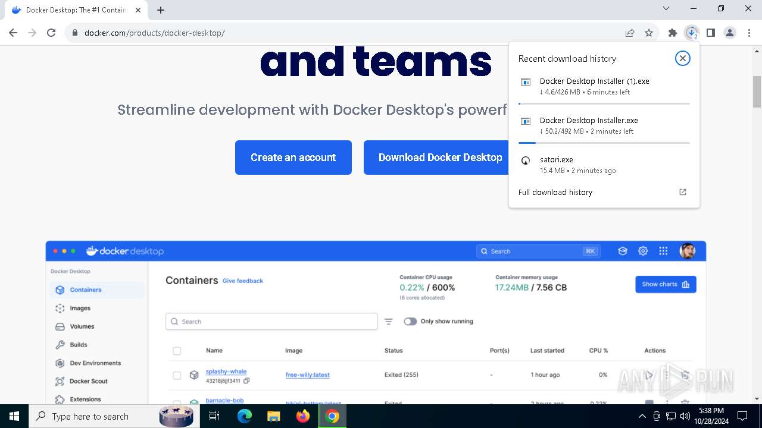
Task: Click Show charts button
Action: pos(666,284)
